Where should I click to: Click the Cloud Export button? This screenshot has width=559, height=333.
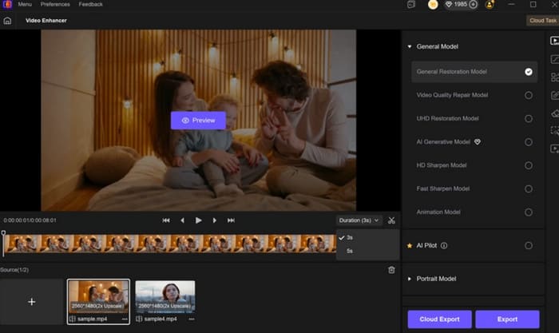click(439, 319)
